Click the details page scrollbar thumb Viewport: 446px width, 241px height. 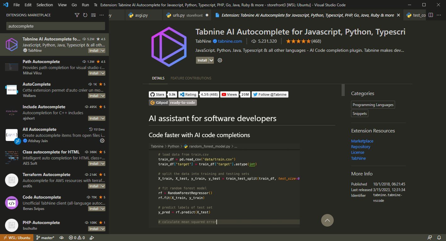click(343, 90)
